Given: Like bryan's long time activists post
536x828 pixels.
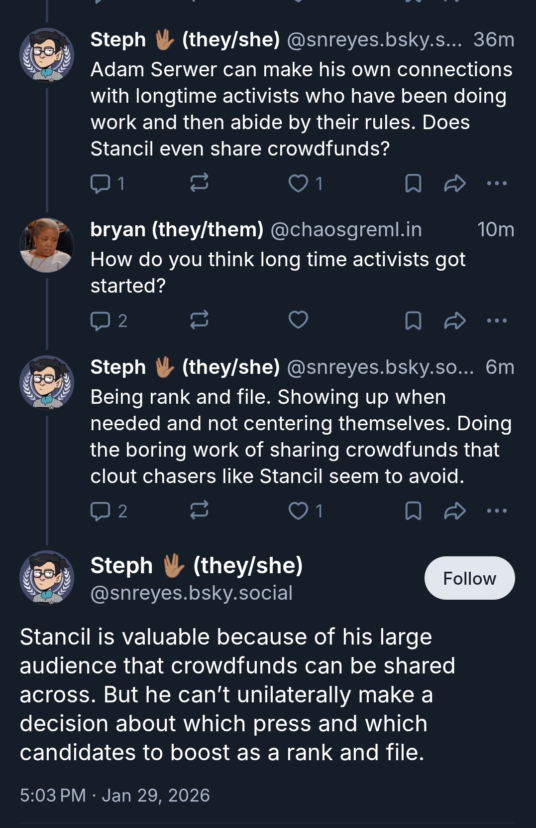Looking at the screenshot, I should click(299, 320).
